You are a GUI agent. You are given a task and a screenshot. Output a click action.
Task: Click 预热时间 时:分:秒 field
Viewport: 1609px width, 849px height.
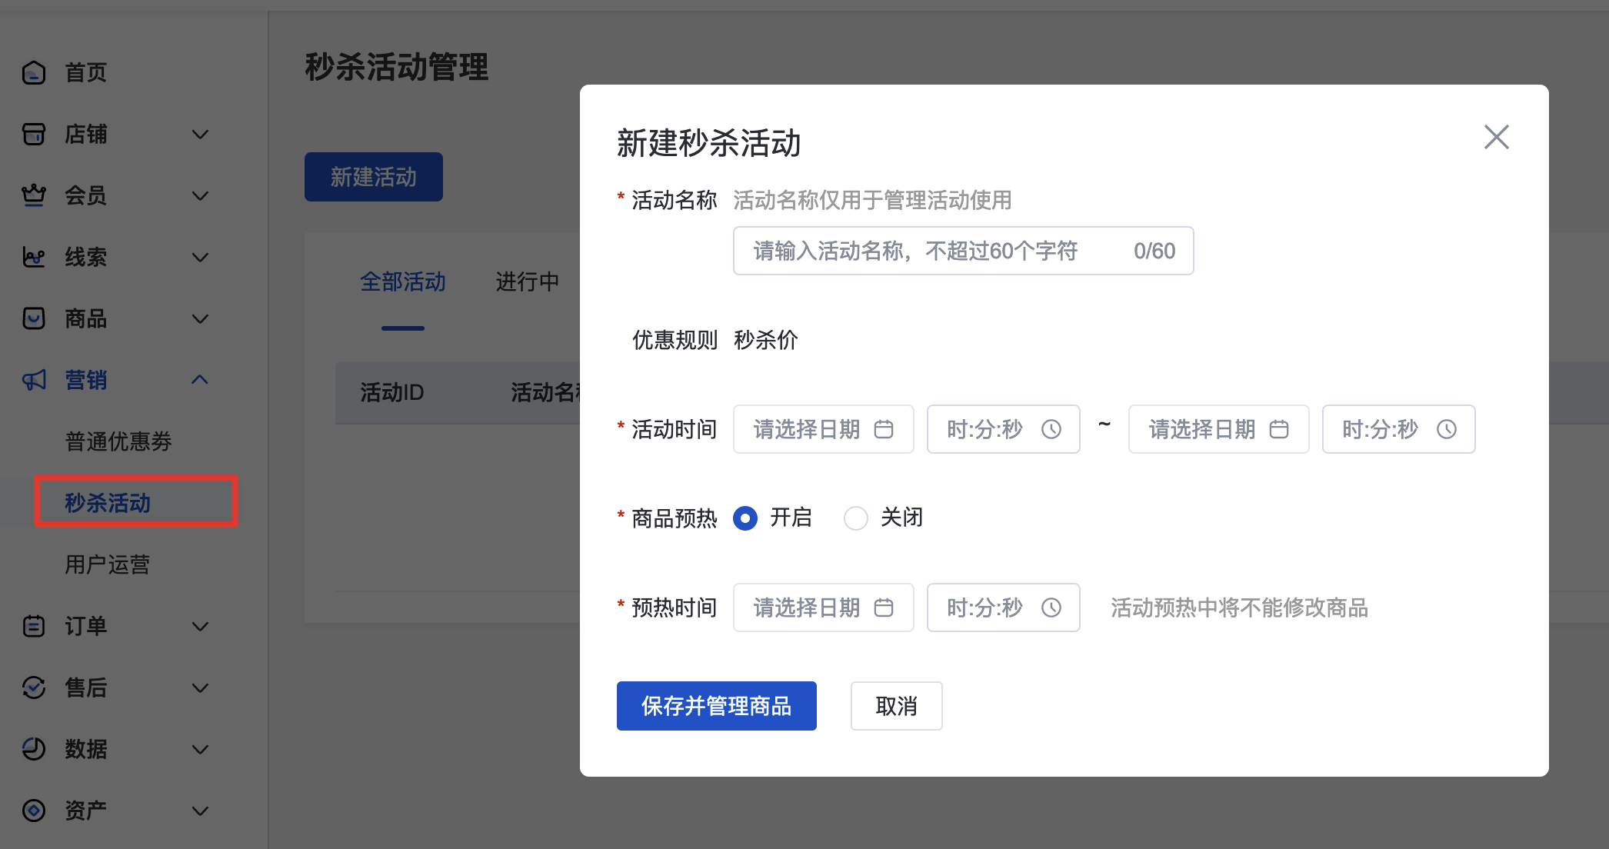click(x=1004, y=608)
